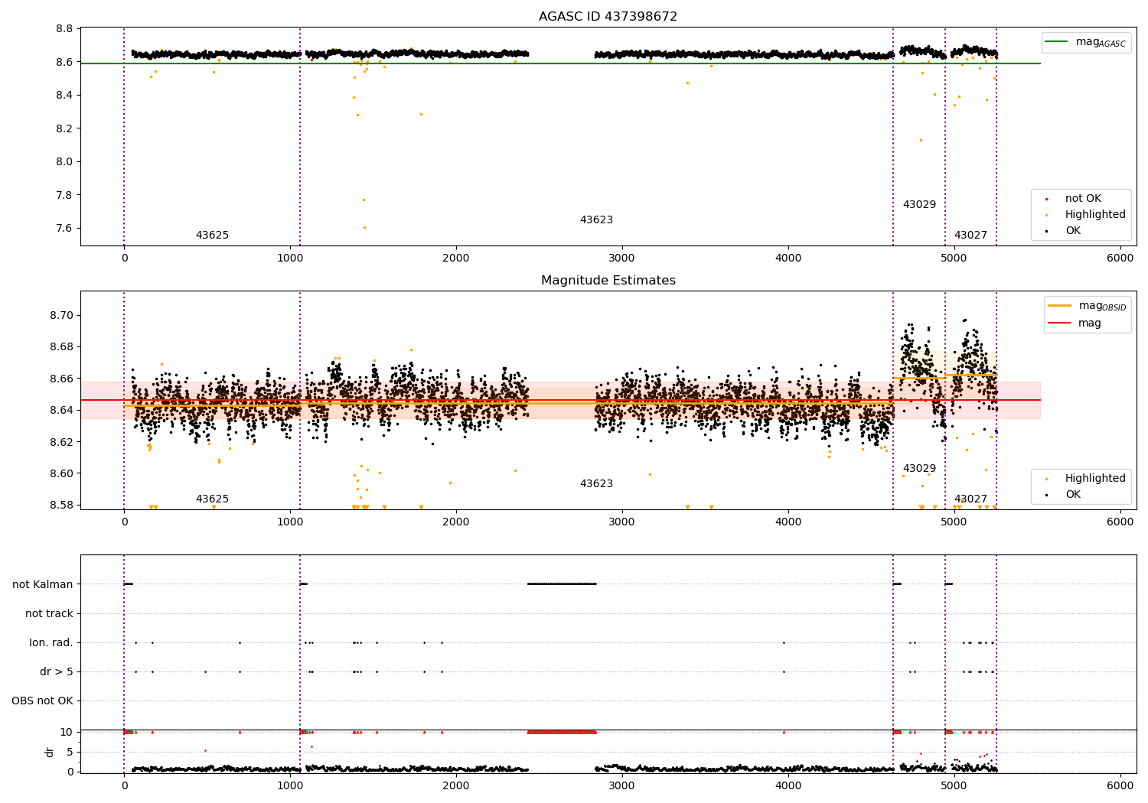Click the 'dr > 5' axis label
Viewport: 1148px width, 803px height.
coord(57,672)
